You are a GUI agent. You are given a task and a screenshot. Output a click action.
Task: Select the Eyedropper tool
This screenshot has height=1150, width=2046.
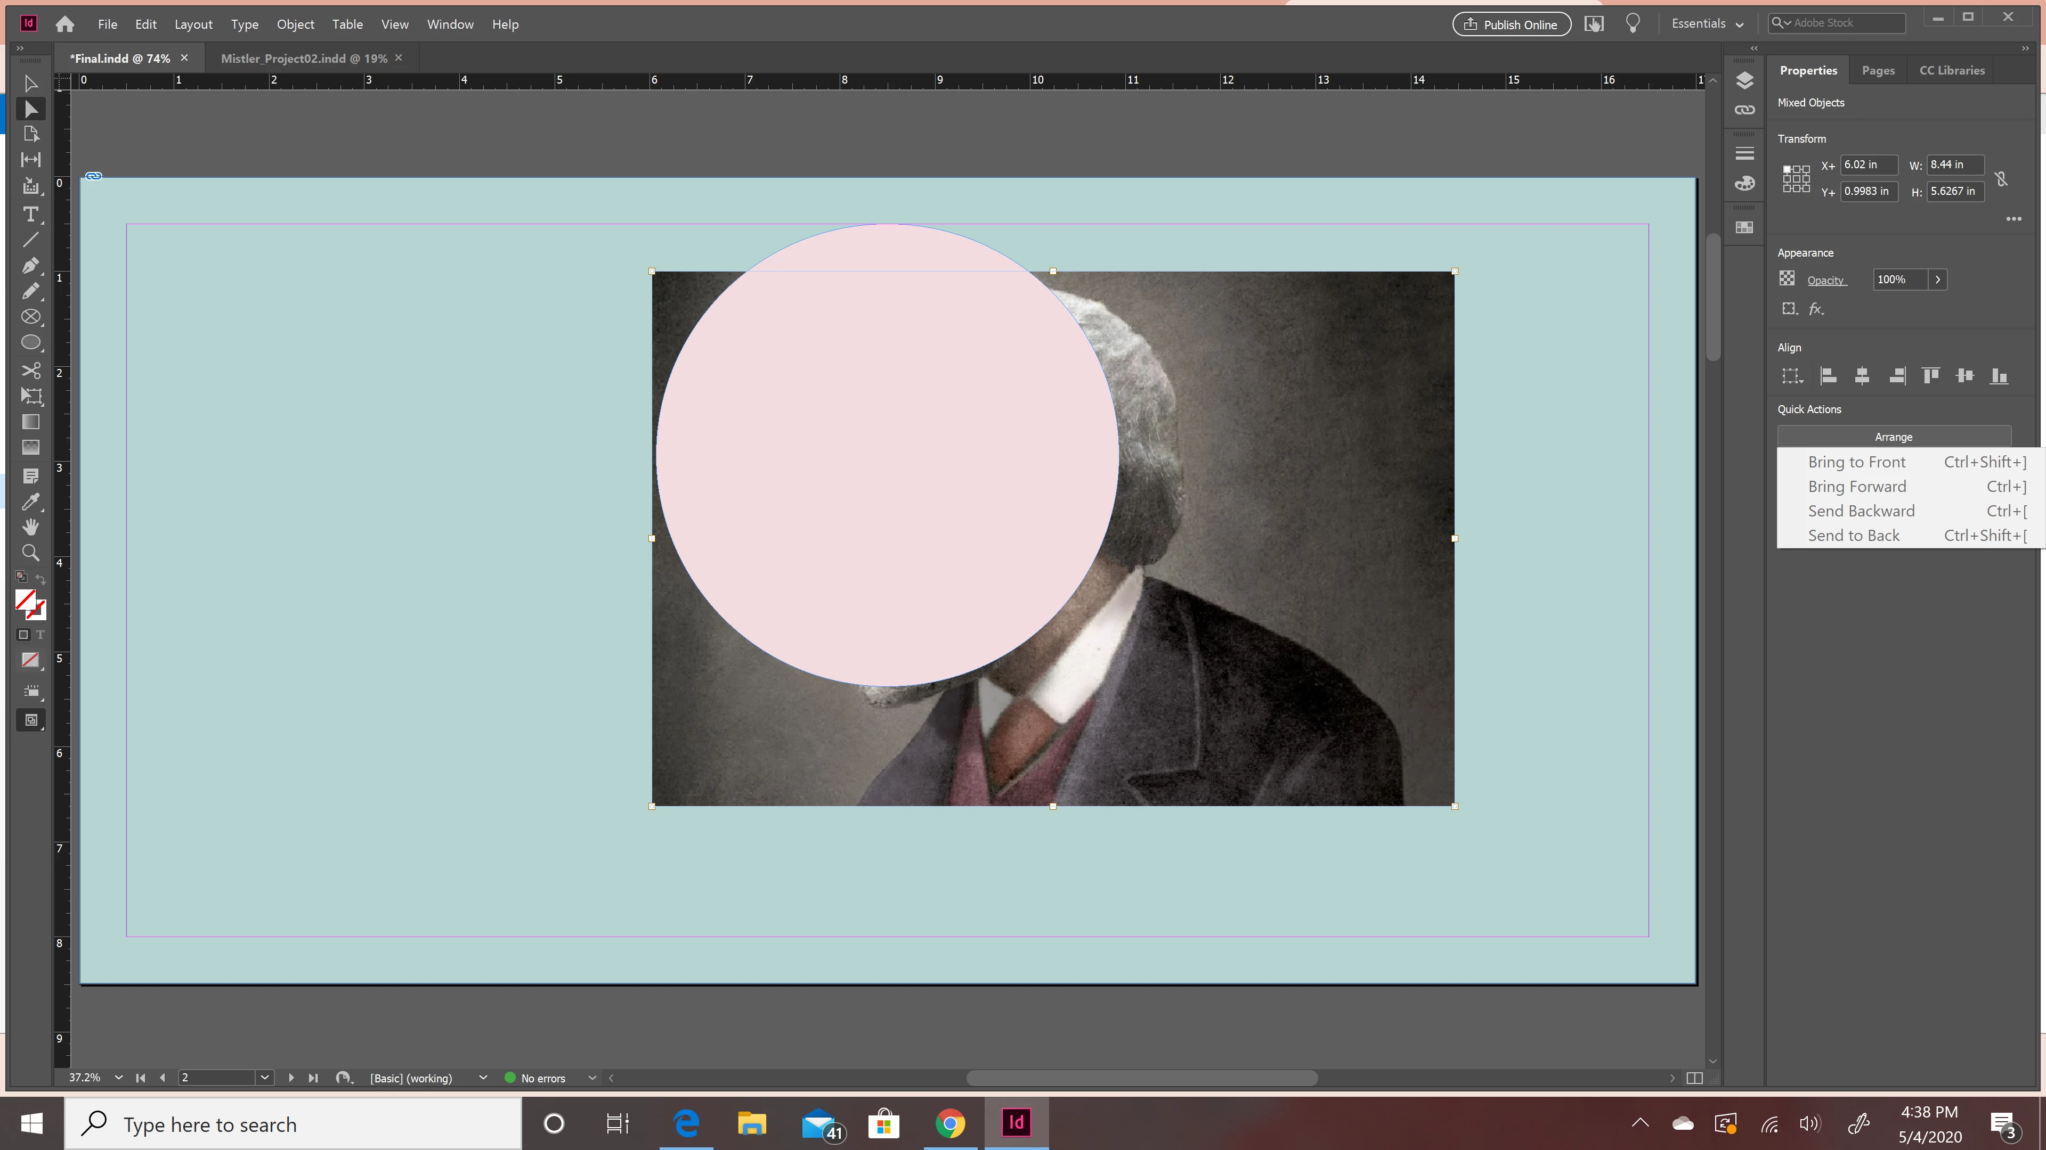click(30, 502)
